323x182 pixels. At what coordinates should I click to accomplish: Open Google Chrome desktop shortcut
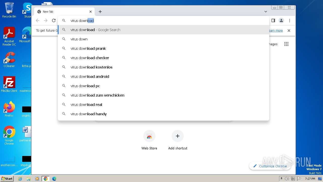click(x=9, y=135)
